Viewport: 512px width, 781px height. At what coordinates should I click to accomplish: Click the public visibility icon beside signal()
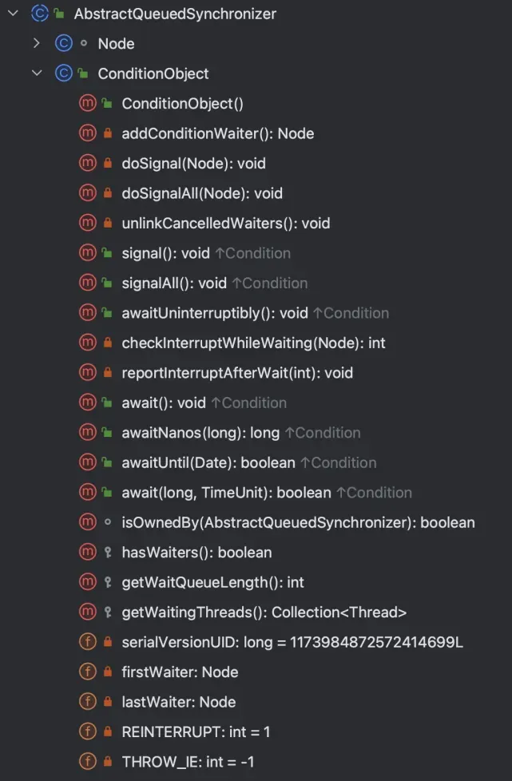[x=107, y=253]
